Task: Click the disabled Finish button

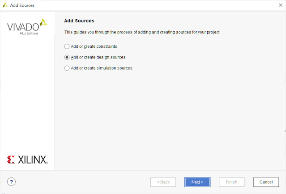Action: point(232,182)
